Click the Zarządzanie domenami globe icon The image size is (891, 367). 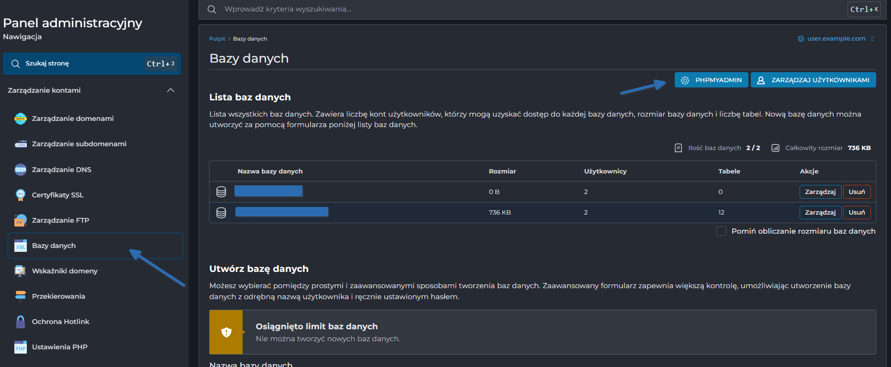[x=21, y=119]
